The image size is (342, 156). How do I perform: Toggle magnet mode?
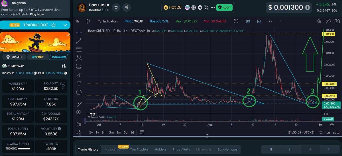[79, 124]
